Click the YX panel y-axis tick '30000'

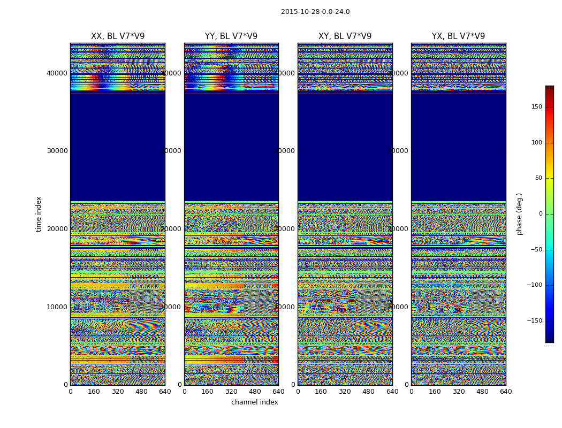click(x=398, y=151)
